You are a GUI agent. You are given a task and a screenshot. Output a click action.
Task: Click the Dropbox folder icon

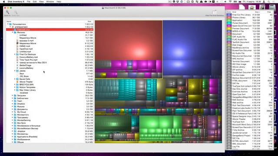[x=15, y=104]
